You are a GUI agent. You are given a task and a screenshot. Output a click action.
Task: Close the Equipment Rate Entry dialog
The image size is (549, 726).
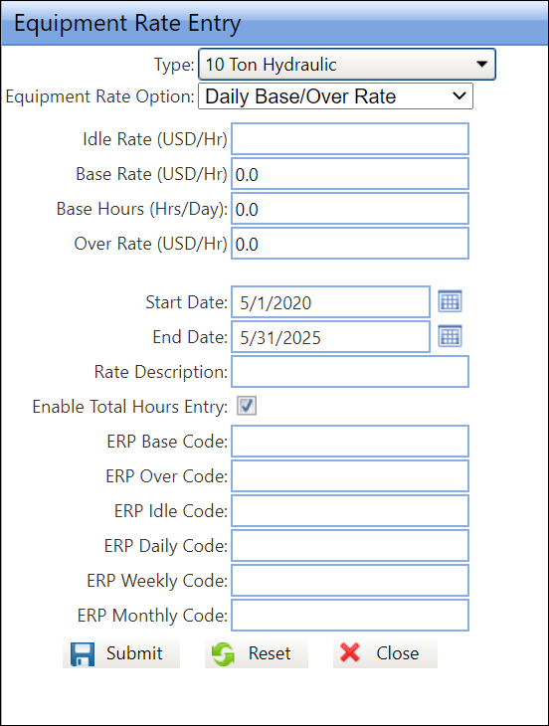coord(385,653)
